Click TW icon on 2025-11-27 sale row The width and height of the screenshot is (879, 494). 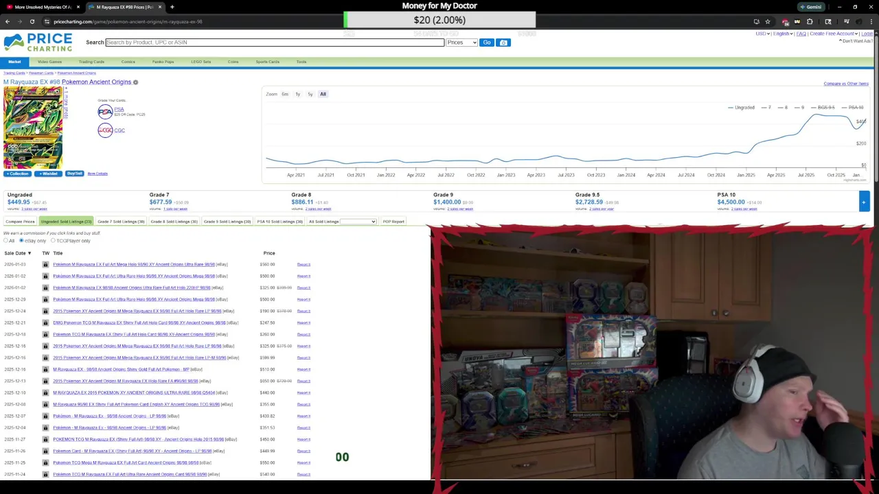coord(45,439)
